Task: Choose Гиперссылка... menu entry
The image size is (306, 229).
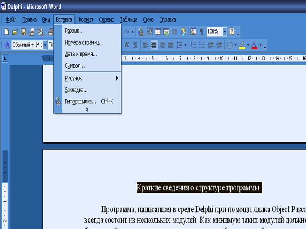Action: (x=87, y=101)
